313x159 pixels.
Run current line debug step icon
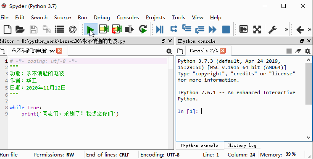(x=174, y=29)
